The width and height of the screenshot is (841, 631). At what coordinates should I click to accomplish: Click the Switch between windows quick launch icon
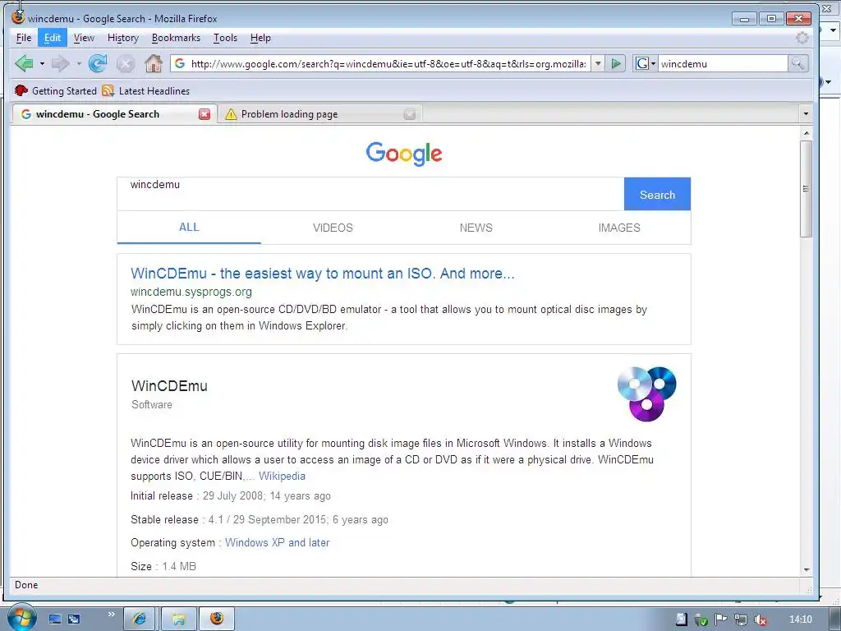point(74,619)
